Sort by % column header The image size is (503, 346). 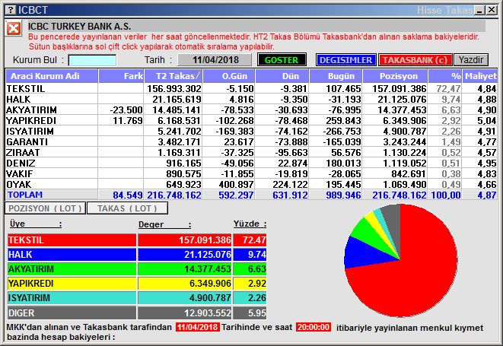coord(445,76)
